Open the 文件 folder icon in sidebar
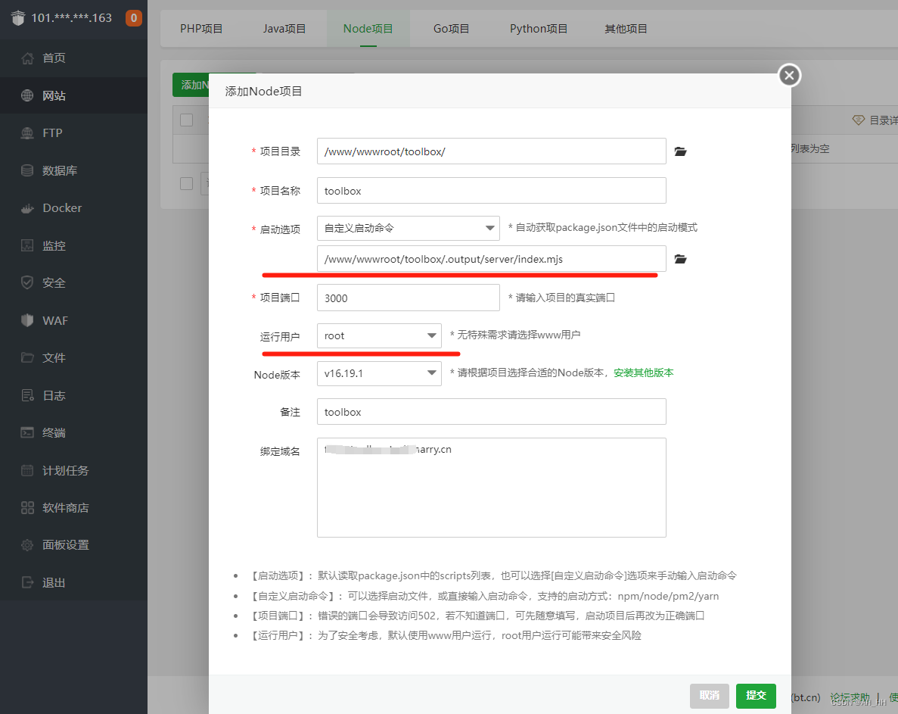 [x=27, y=357]
